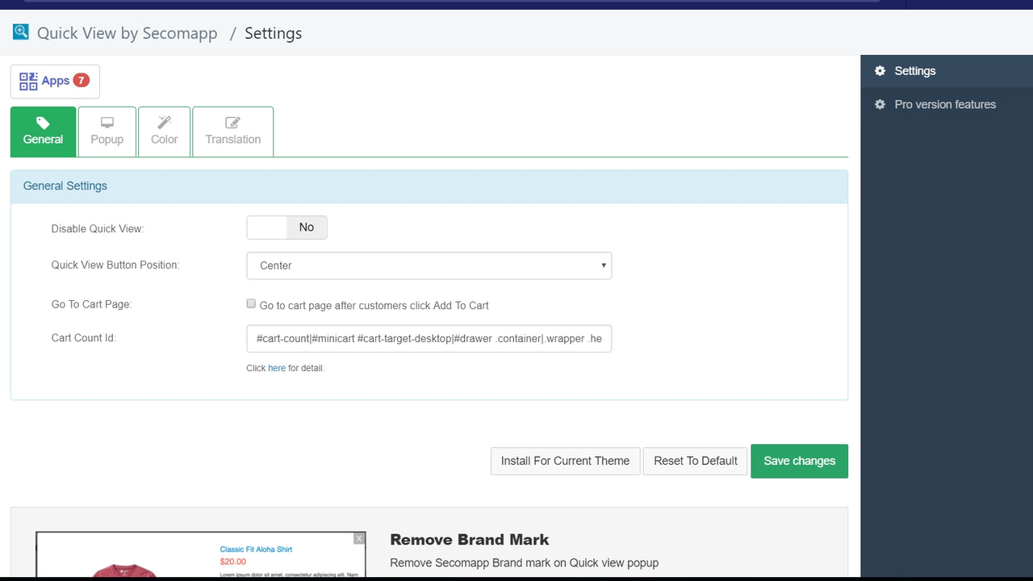The width and height of the screenshot is (1033, 581).
Task: Click the Save changes button
Action: [x=799, y=461]
